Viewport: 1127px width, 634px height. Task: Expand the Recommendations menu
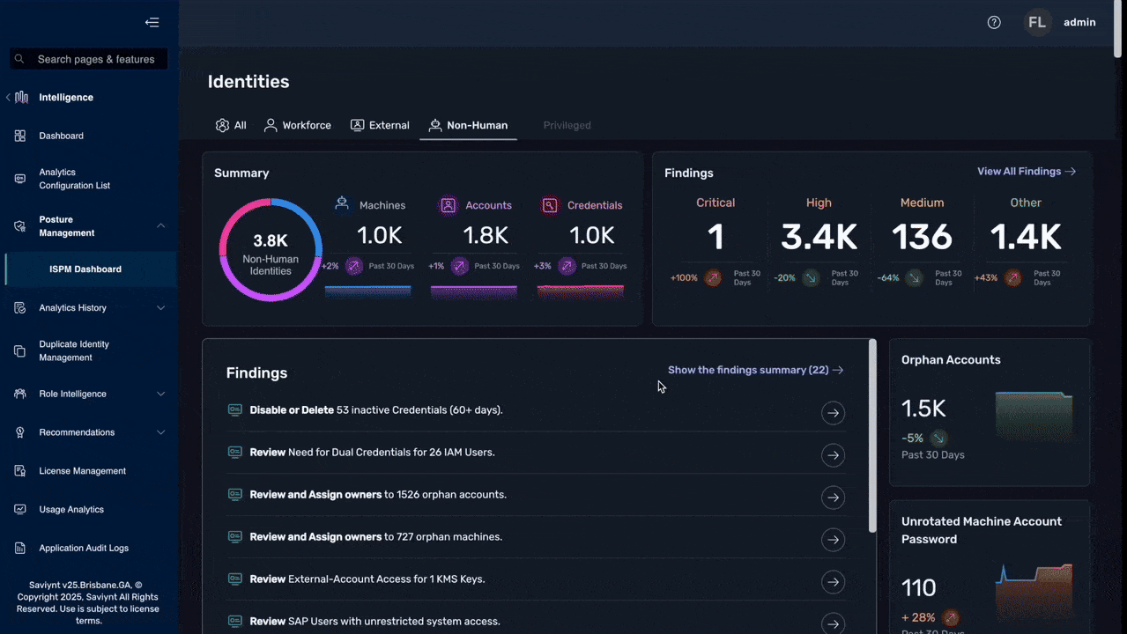coord(160,432)
